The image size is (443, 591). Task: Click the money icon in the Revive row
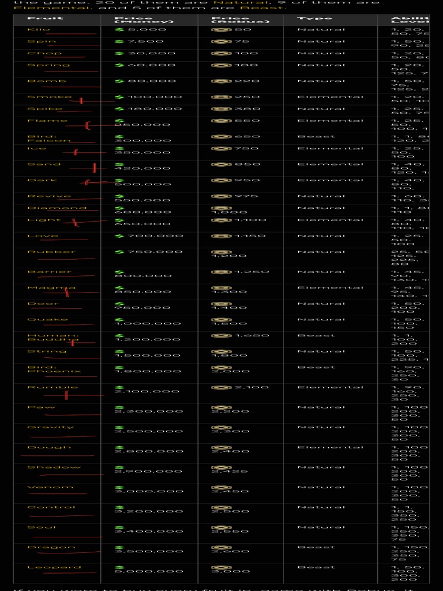(x=119, y=196)
